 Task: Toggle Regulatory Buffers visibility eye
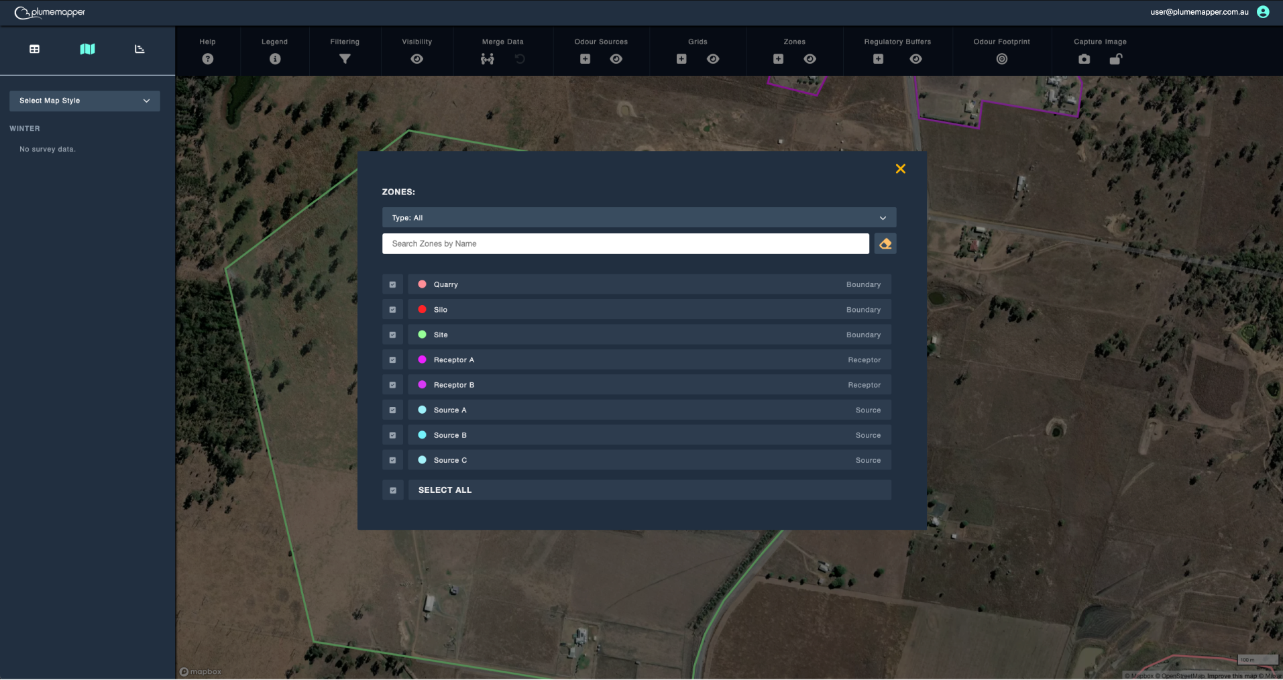(x=916, y=59)
